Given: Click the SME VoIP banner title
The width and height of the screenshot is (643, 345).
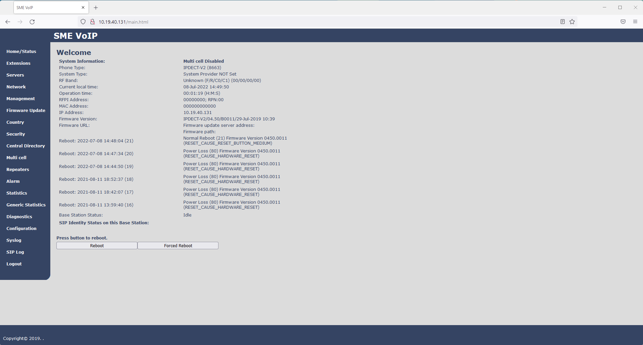Looking at the screenshot, I should (76, 36).
